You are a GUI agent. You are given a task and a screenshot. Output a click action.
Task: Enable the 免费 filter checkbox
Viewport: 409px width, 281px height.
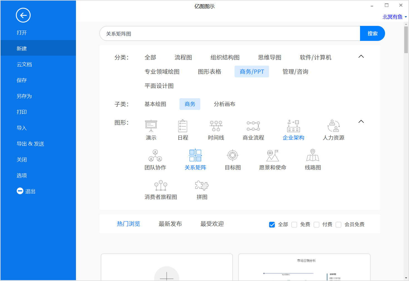click(x=294, y=225)
